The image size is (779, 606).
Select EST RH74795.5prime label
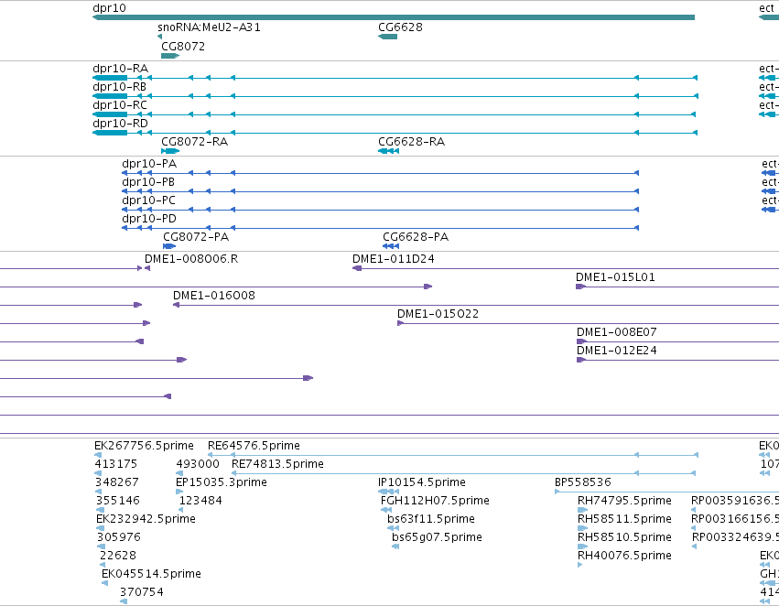tap(624, 501)
